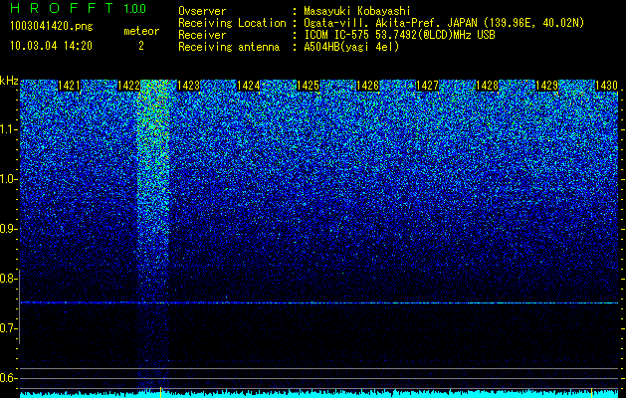Click the Receiver field label
Image resolution: width=626 pixels, height=398 pixels.
tap(202, 35)
